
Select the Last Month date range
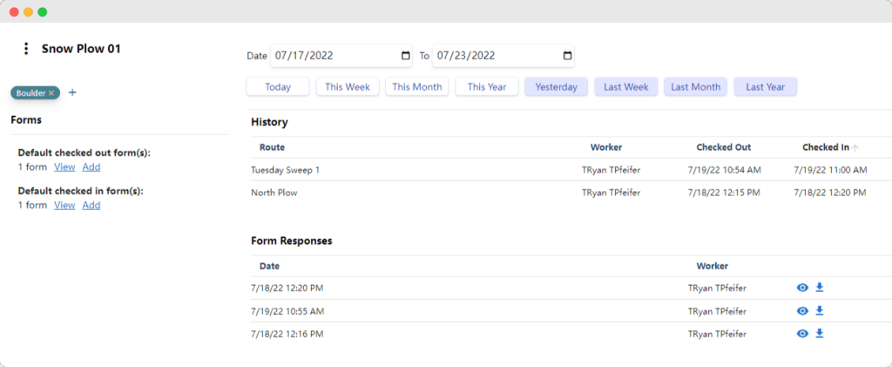[695, 87]
